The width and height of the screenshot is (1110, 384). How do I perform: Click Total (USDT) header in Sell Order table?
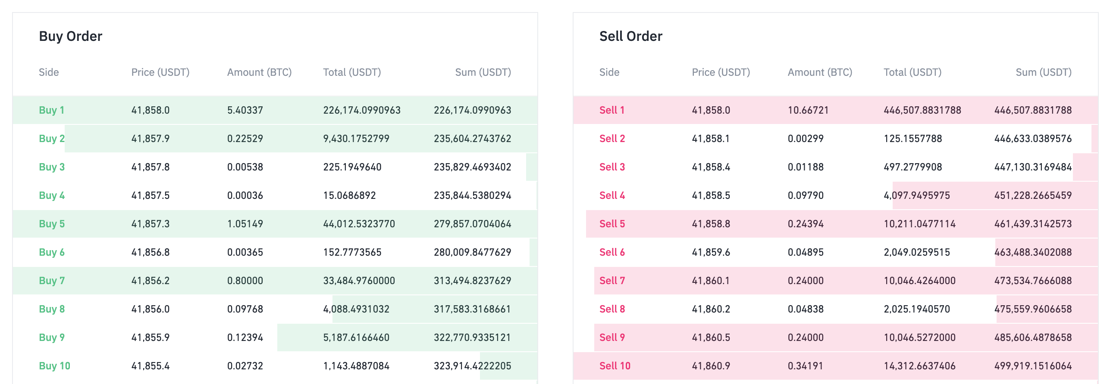pyautogui.click(x=912, y=72)
